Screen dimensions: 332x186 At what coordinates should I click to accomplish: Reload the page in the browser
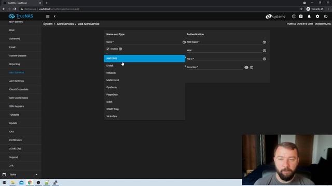click(x=15, y=9)
